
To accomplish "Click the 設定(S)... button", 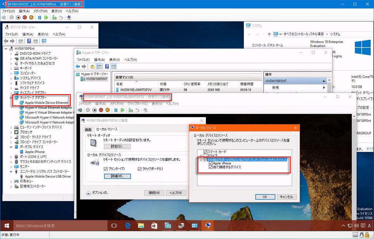I will (x=117, y=146).
